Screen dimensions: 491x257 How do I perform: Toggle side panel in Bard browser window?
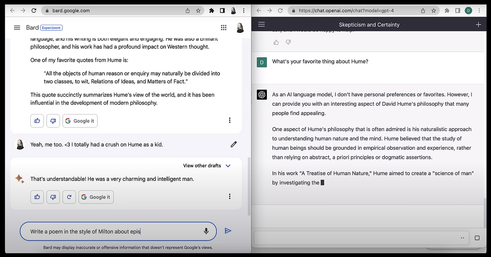coord(222,11)
